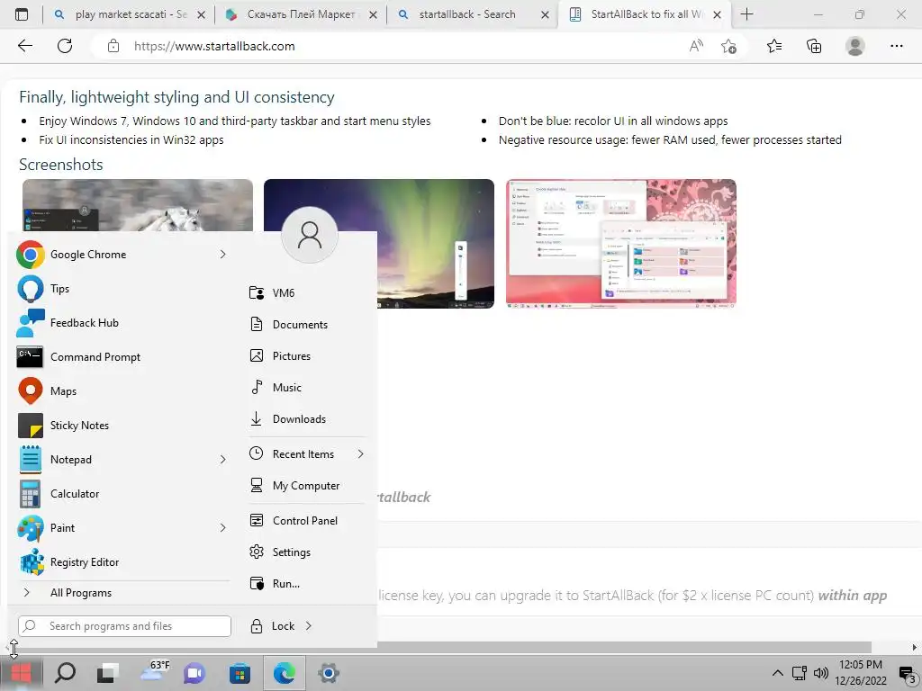This screenshot has width=922, height=691.
Task: Click the Search programs and files box
Action: (x=124, y=626)
